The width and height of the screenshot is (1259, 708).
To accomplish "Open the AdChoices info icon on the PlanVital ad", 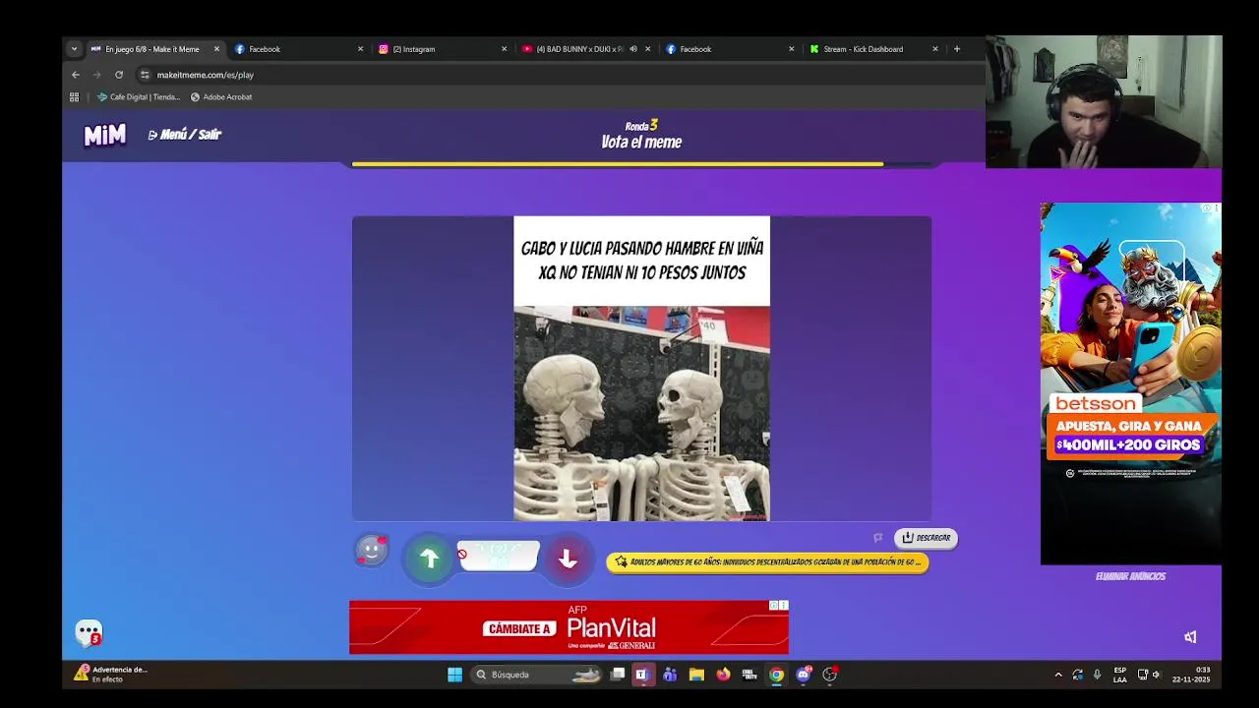I will tap(774, 605).
